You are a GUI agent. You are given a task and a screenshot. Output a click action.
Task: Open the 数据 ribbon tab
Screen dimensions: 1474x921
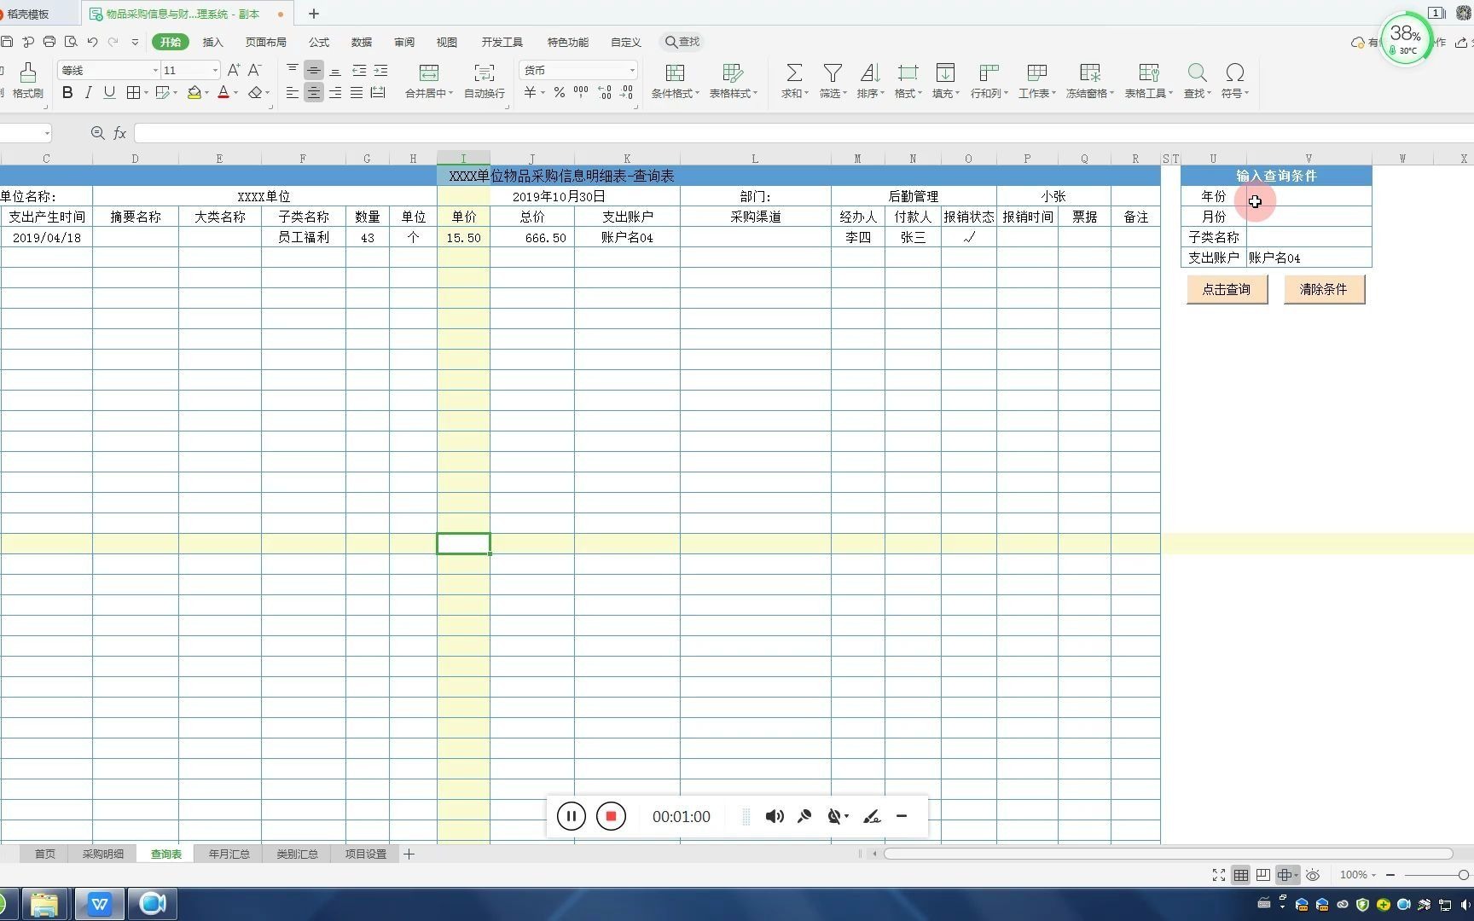click(362, 42)
